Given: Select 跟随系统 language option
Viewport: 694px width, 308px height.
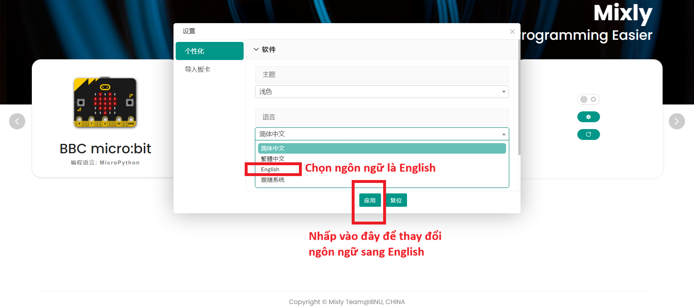Looking at the screenshot, I should click(273, 180).
